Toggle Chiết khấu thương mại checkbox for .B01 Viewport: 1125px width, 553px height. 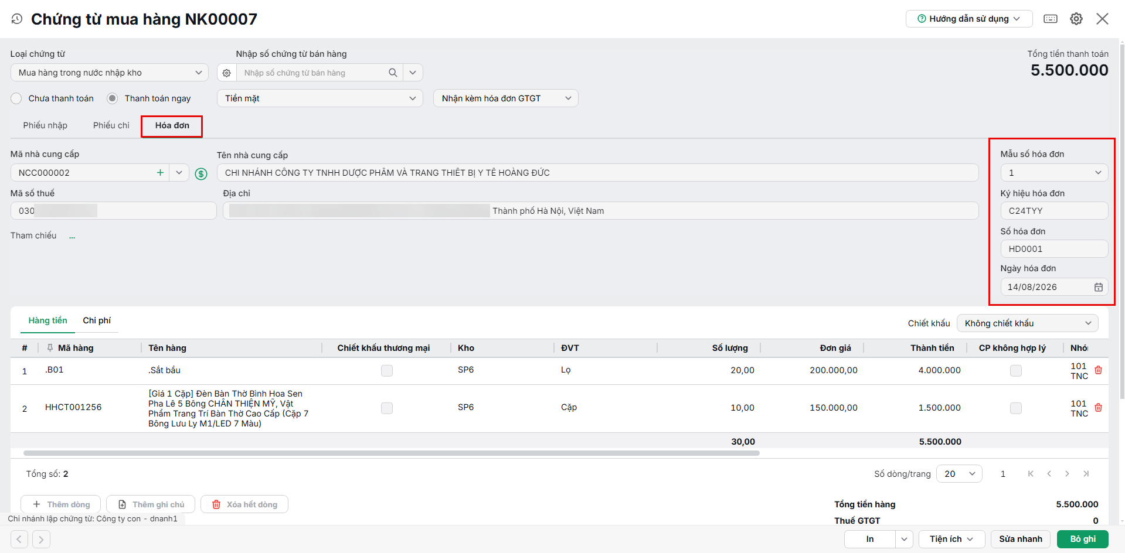coord(387,370)
